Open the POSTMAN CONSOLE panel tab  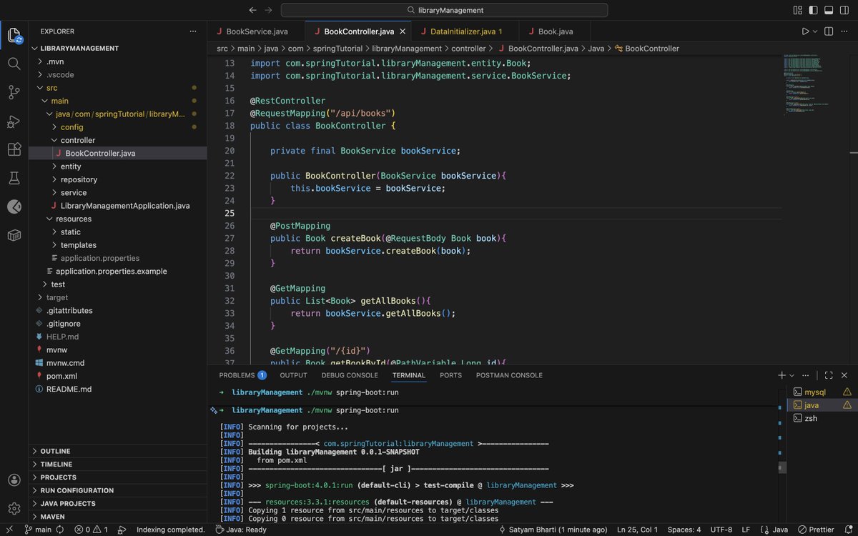[x=509, y=375]
